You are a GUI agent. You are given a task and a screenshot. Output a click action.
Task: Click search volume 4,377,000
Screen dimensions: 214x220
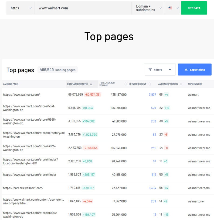[120, 201]
